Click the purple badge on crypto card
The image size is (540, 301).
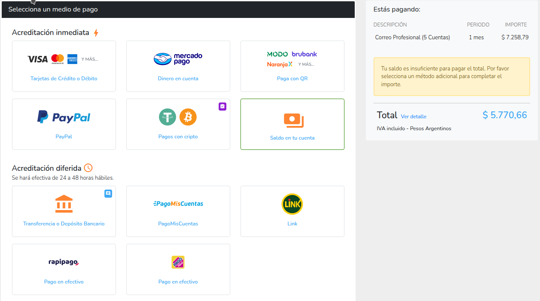[223, 106]
